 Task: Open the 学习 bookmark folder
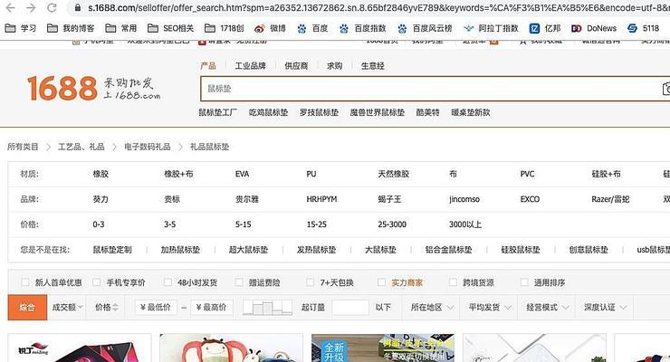pyautogui.click(x=20, y=28)
